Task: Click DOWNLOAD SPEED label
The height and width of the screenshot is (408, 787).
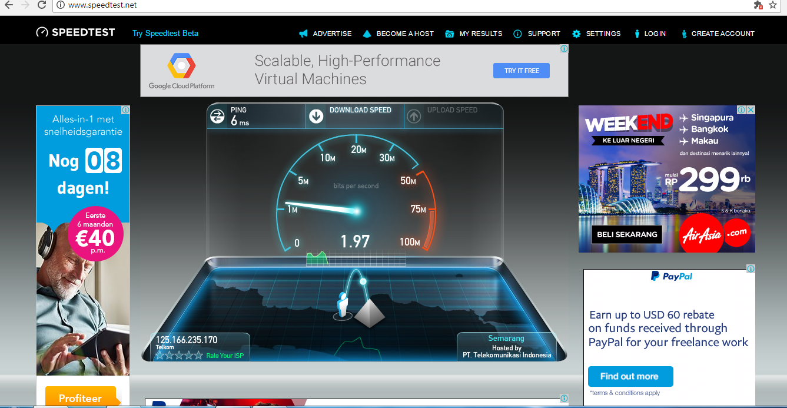Action: tap(360, 110)
